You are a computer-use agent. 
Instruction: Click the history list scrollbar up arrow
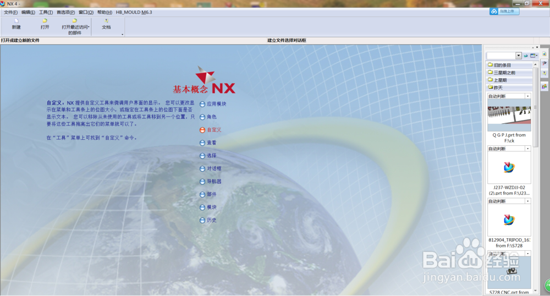[x=535, y=64]
